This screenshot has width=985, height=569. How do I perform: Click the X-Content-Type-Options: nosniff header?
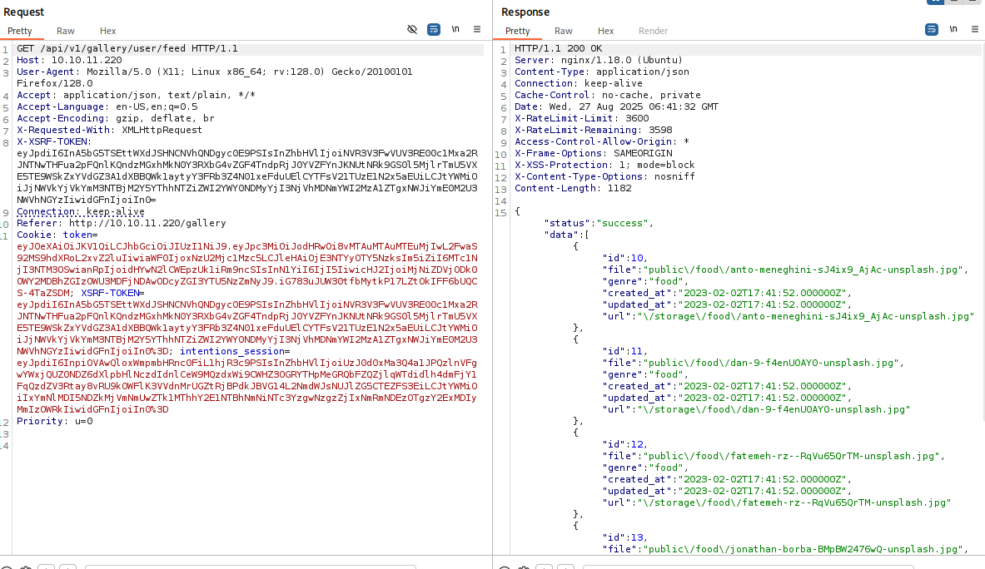604,176
